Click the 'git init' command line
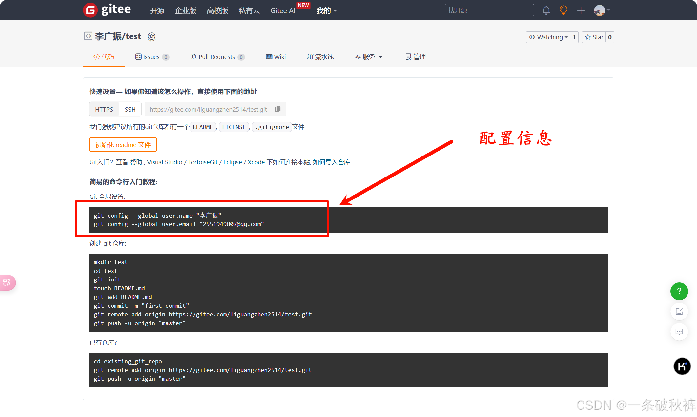The image size is (697, 417). (x=107, y=280)
